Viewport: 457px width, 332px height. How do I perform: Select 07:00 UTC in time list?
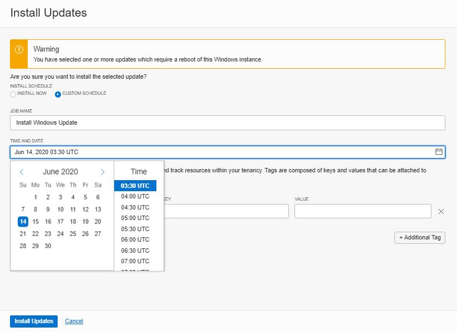coord(135,261)
